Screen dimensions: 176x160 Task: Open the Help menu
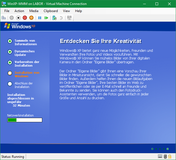point(78,11)
